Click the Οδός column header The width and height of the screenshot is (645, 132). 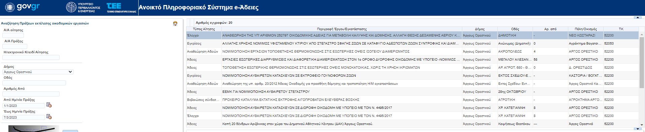pos(515,29)
